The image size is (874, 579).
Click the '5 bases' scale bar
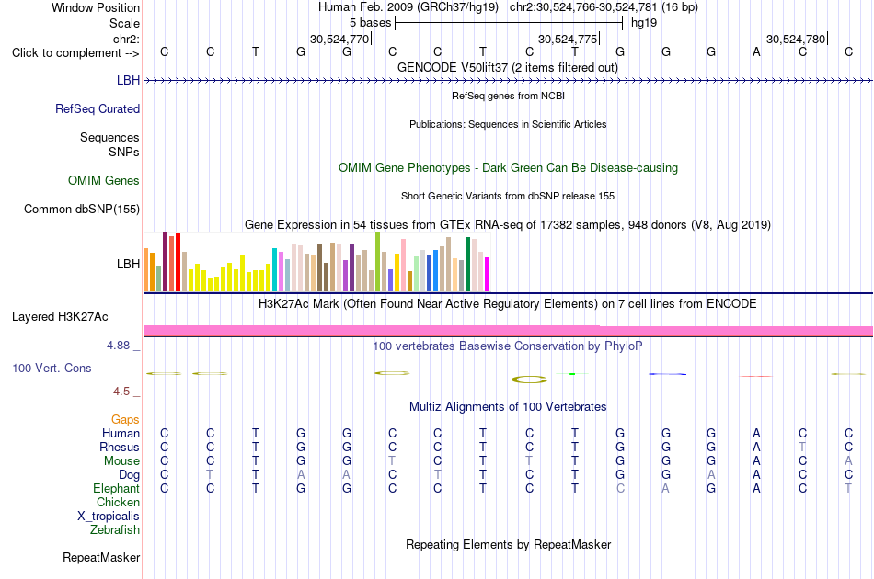click(x=509, y=23)
